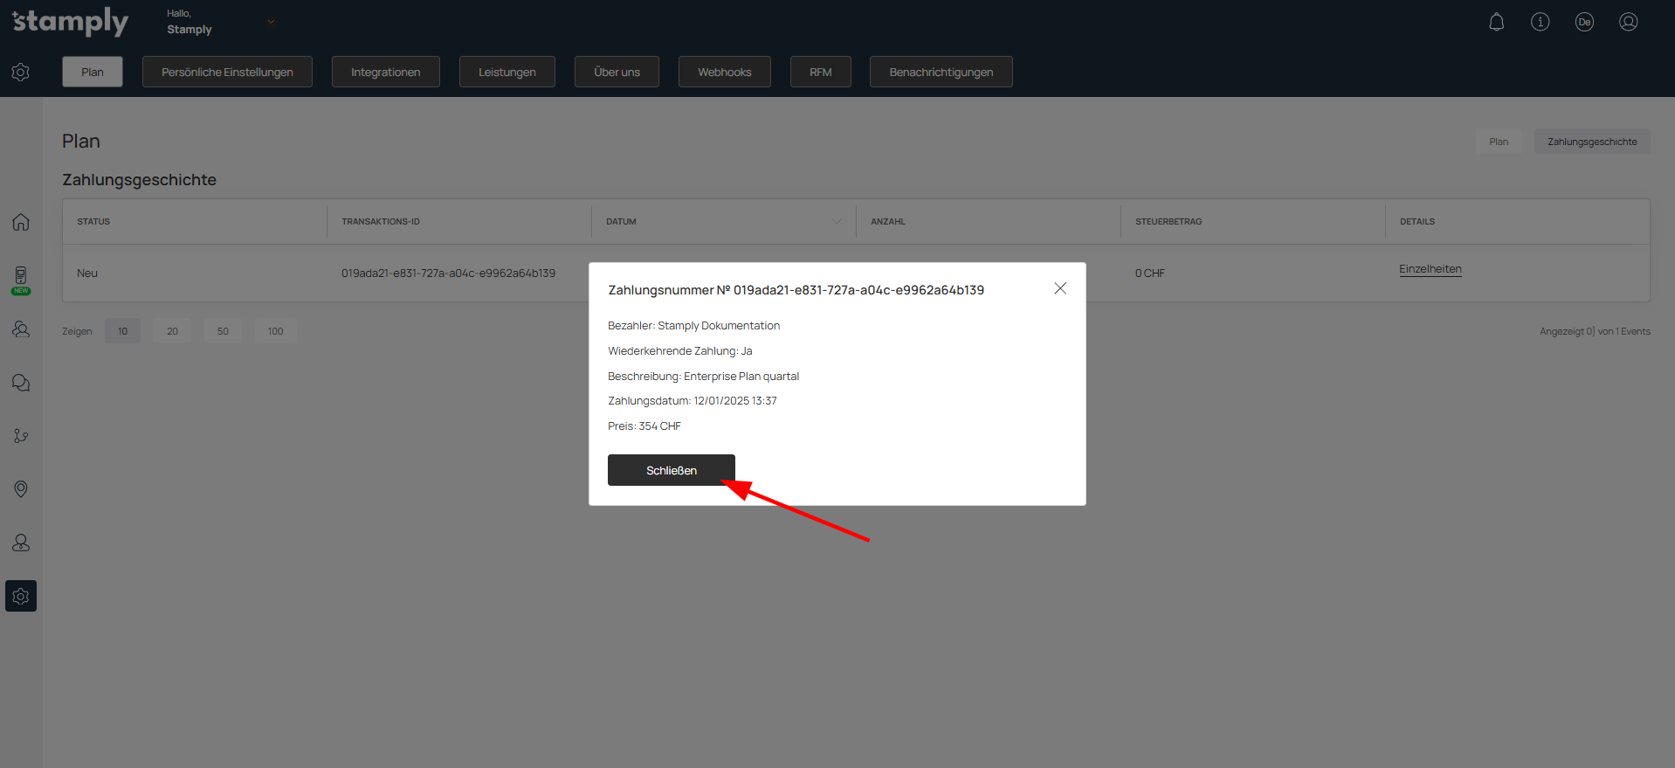Click the Einzelheiten details link
This screenshot has height=768, width=1675.
[x=1430, y=269]
